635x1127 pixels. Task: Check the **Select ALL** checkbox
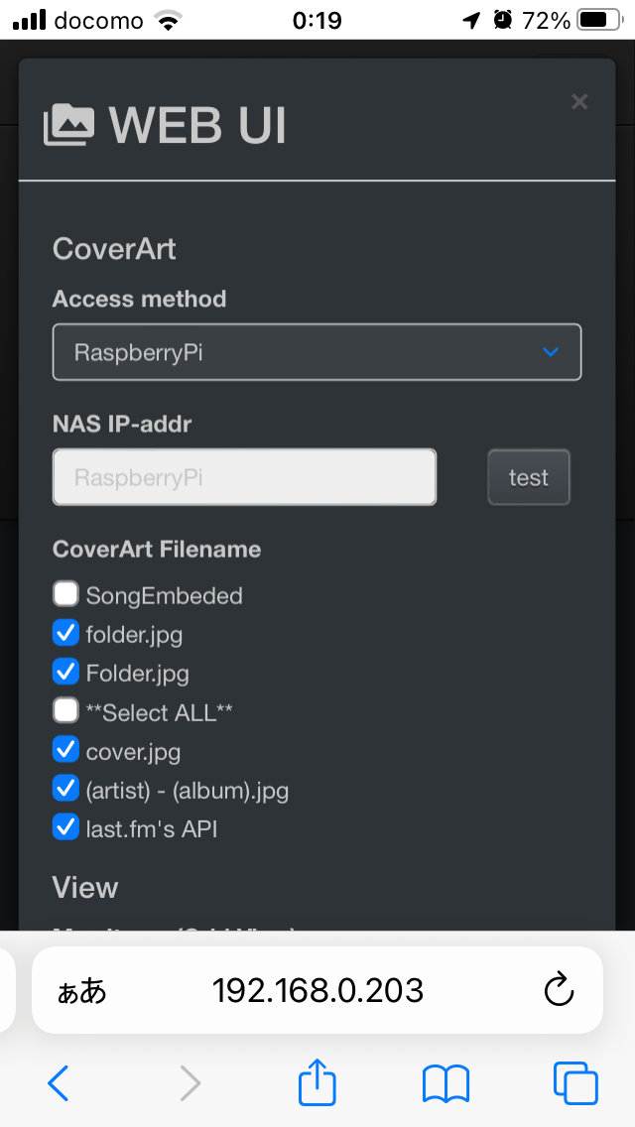click(x=65, y=711)
